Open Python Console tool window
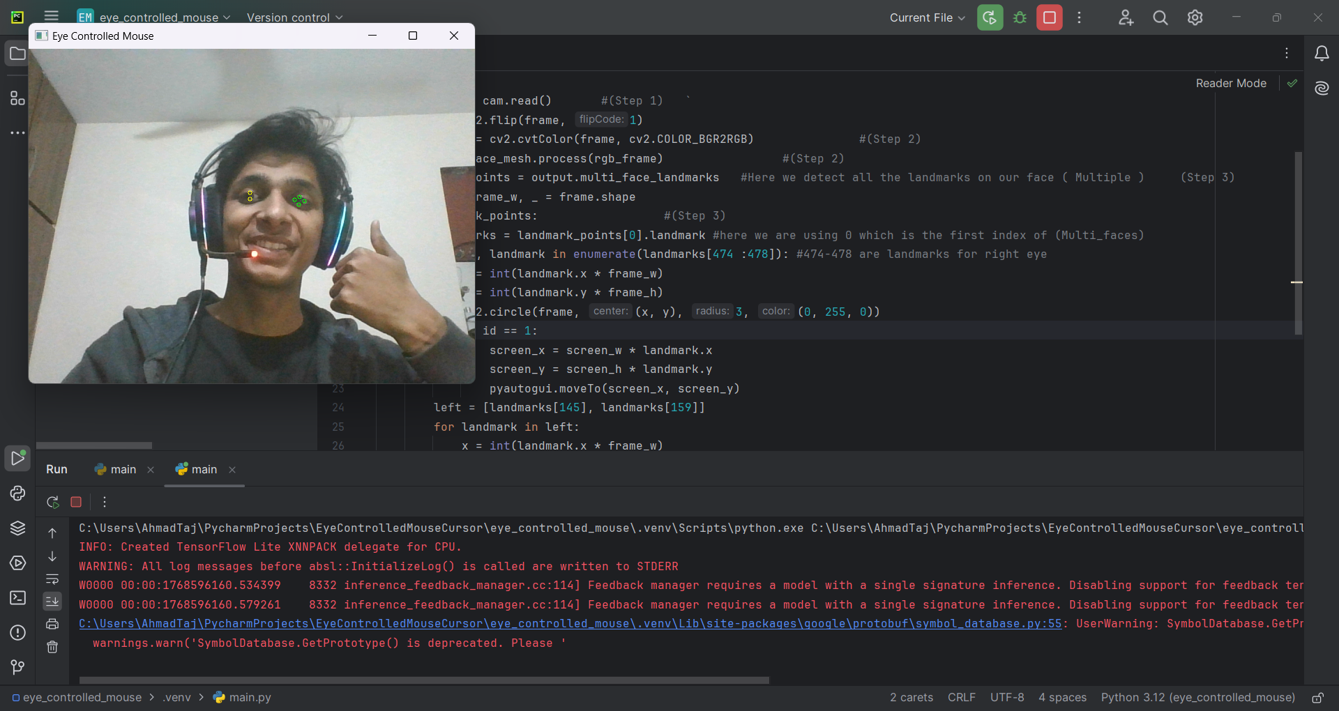 point(17,494)
